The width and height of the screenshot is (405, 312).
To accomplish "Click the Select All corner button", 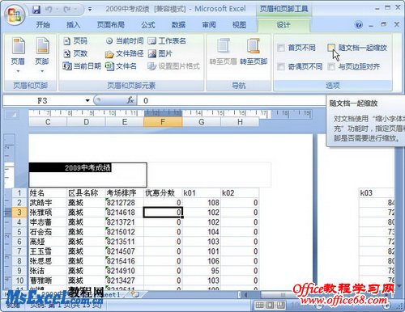I will tap(12, 116).
